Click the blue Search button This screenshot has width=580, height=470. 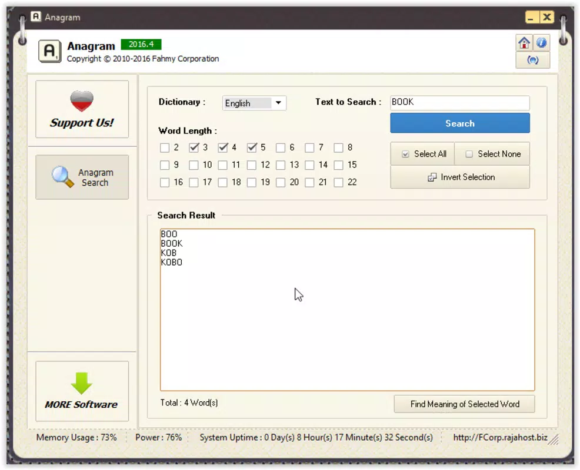[460, 123]
